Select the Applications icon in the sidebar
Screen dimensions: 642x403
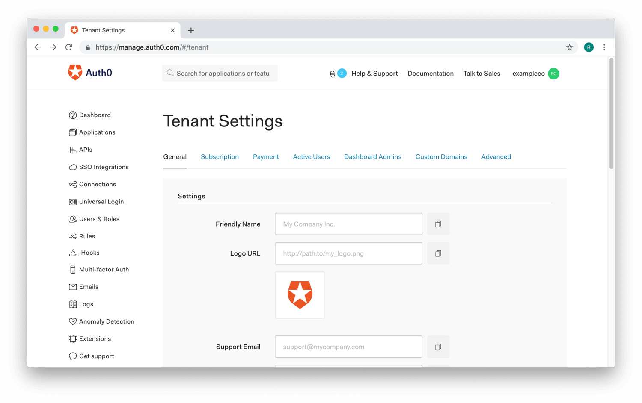[x=73, y=132]
